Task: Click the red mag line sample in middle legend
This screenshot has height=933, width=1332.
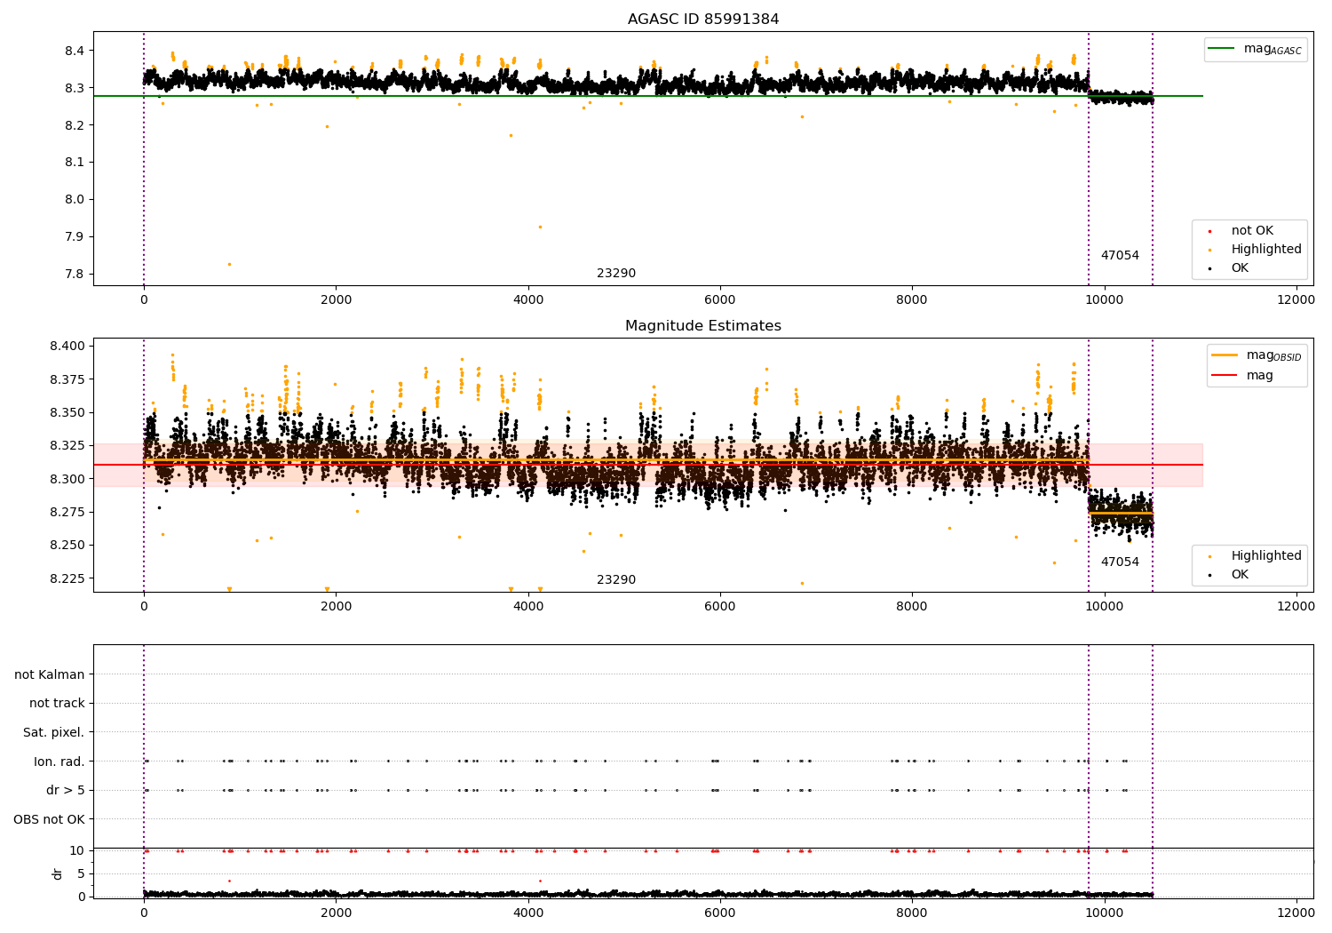Action: pyautogui.click(x=1225, y=376)
